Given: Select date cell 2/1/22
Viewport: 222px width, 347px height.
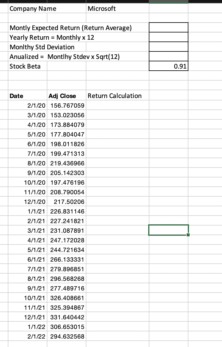Looking at the screenshot, I should coord(28,336).
